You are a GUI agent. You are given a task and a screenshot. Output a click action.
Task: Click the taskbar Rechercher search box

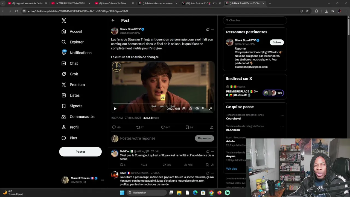pyautogui.click(x=147, y=193)
